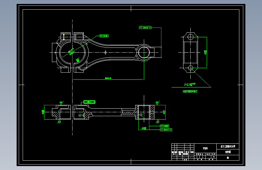262x170 pixels.
Task: Click the roughness symbol below the section's left end
Action: [59, 122]
